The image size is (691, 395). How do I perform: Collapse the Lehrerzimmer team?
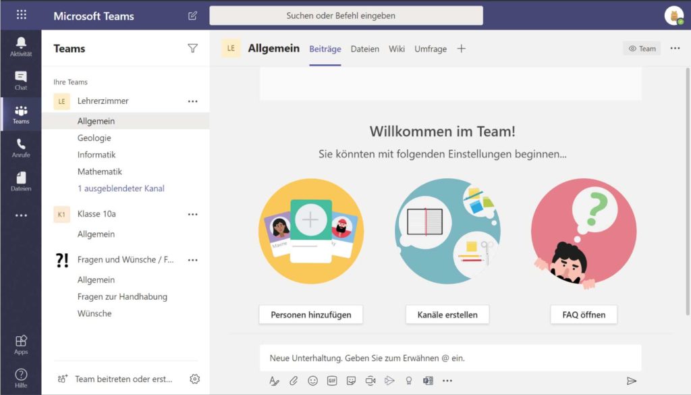click(103, 101)
